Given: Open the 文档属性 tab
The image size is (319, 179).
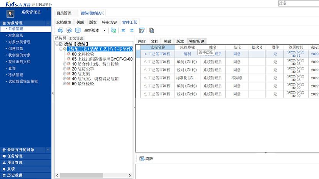Looking at the screenshot, I should tap(64, 22).
